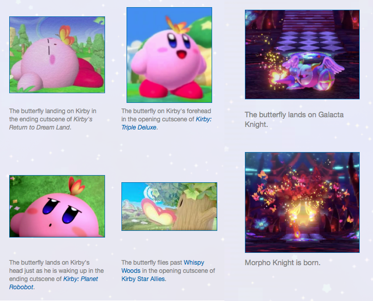Image resolution: width=373 pixels, height=301 pixels.
Task: Follow the Whispy Woods link
Action: click(163, 267)
